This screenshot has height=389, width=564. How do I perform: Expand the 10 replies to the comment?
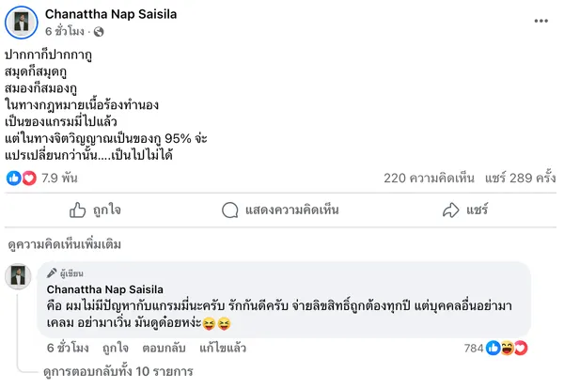pos(117,371)
